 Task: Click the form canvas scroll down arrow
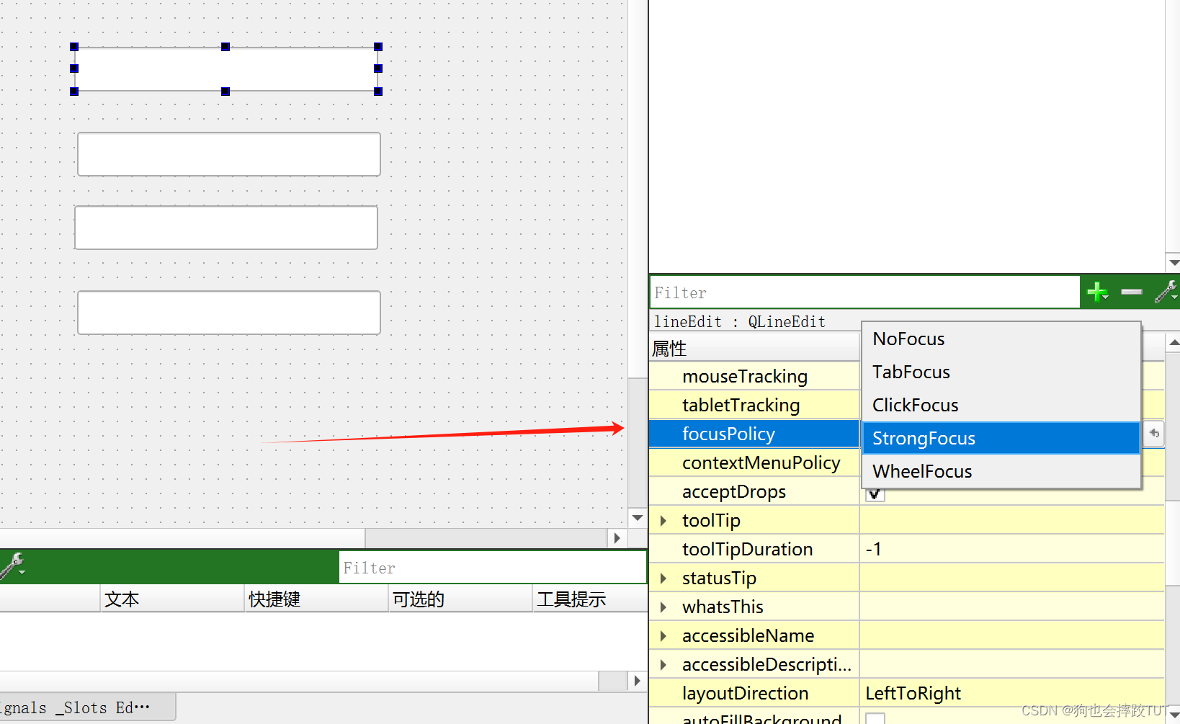(x=638, y=518)
